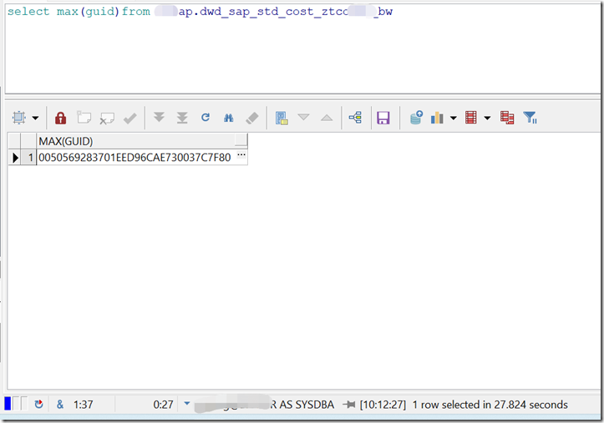The image size is (604, 423).
Task: Expand dropdown beside the red grid icon
Action: click(487, 118)
